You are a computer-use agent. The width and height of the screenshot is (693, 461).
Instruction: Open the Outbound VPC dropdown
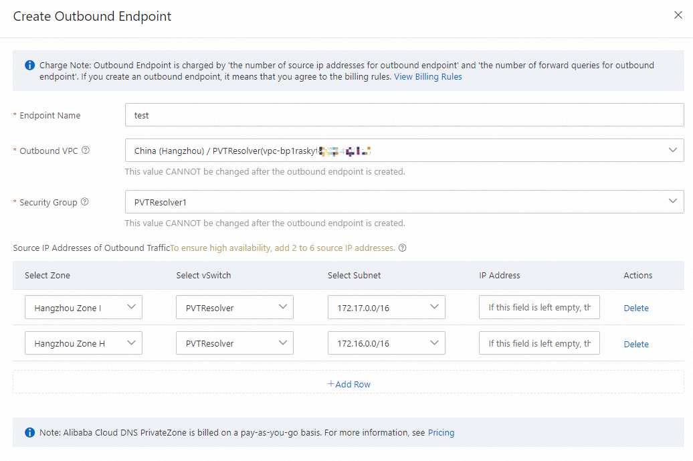click(404, 151)
